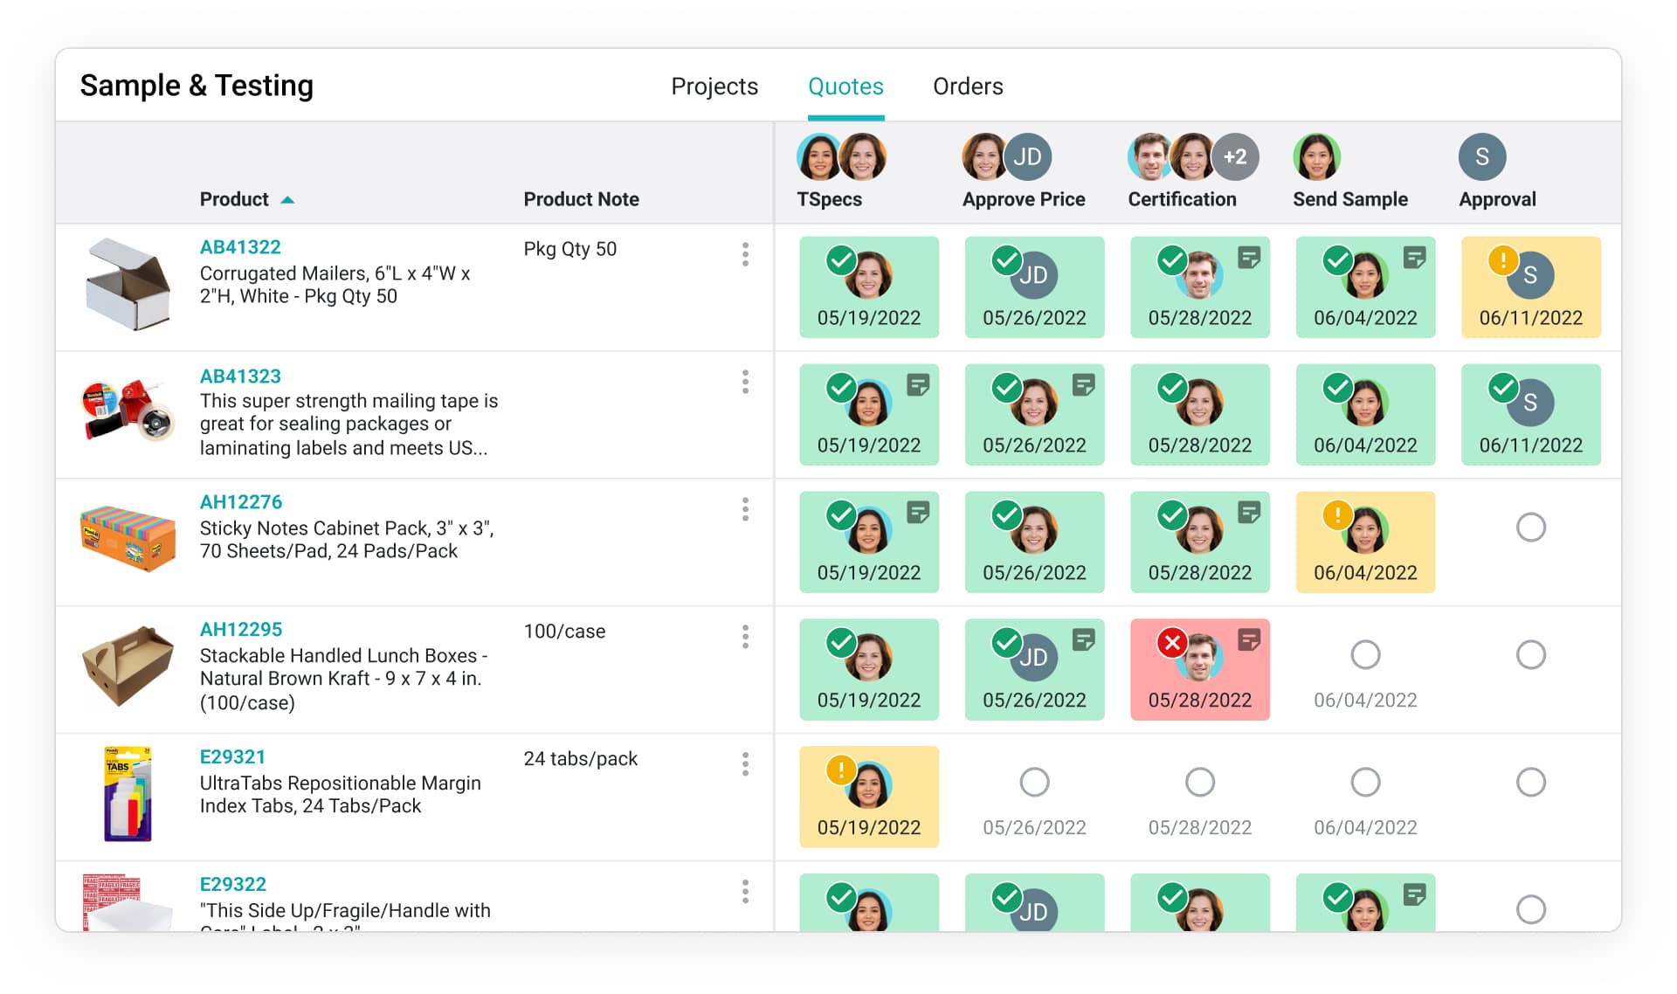Switch to the Projects tab
This screenshot has width=1677, height=994.
tap(714, 86)
